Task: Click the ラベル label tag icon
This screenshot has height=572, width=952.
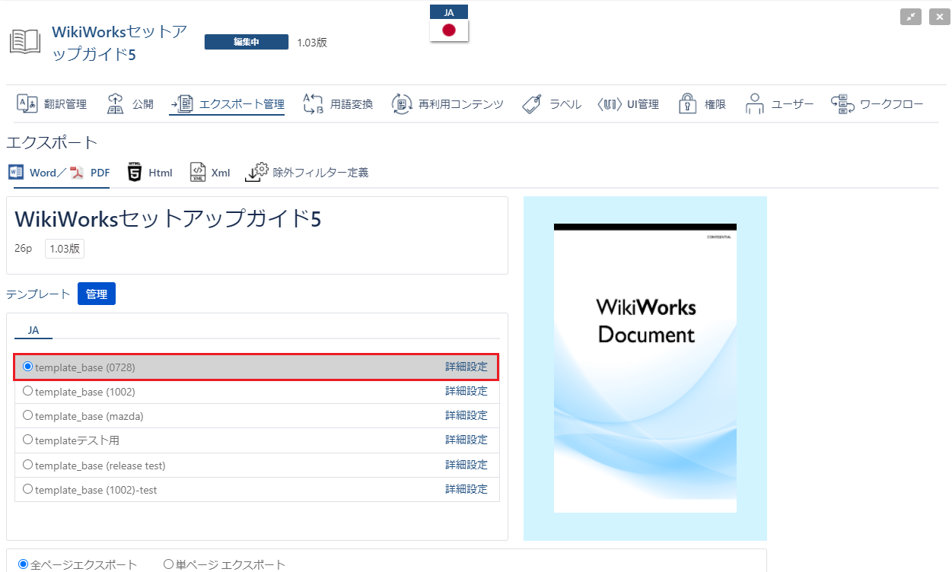Action: click(x=532, y=104)
